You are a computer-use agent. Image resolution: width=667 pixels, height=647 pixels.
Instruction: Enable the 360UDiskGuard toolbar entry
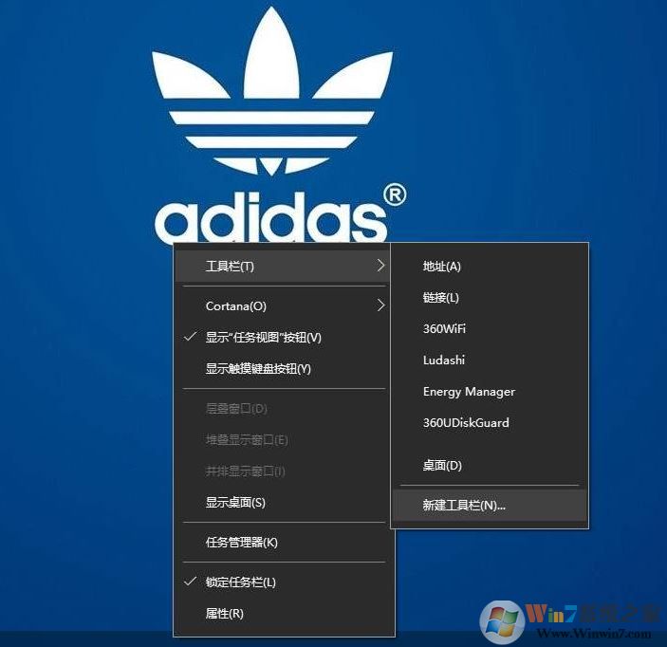[490, 423]
